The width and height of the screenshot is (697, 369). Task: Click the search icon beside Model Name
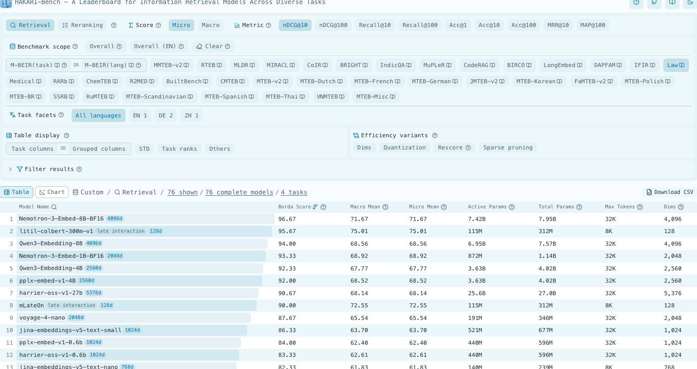pos(54,207)
